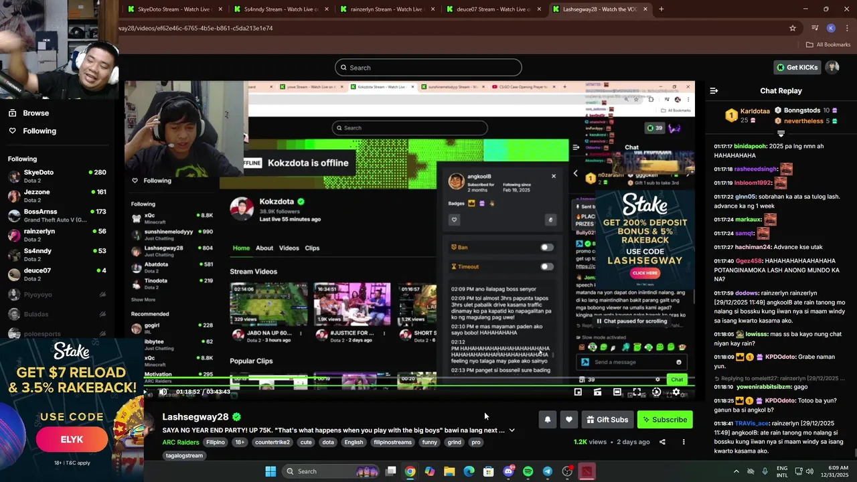Viewport: 857px width, 482px height.
Task: Enable mini player mode icon
Action: (578, 392)
